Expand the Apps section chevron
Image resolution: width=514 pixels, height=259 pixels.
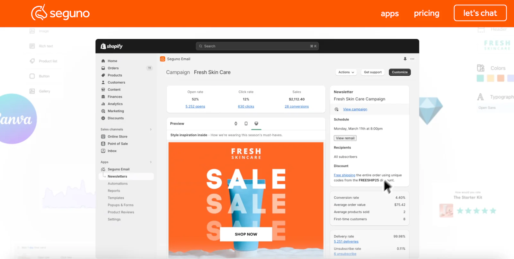pyautogui.click(x=151, y=162)
